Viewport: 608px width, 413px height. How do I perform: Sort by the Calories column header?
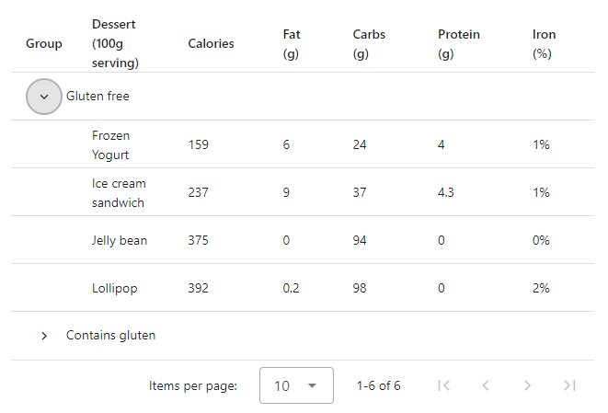[x=211, y=43]
